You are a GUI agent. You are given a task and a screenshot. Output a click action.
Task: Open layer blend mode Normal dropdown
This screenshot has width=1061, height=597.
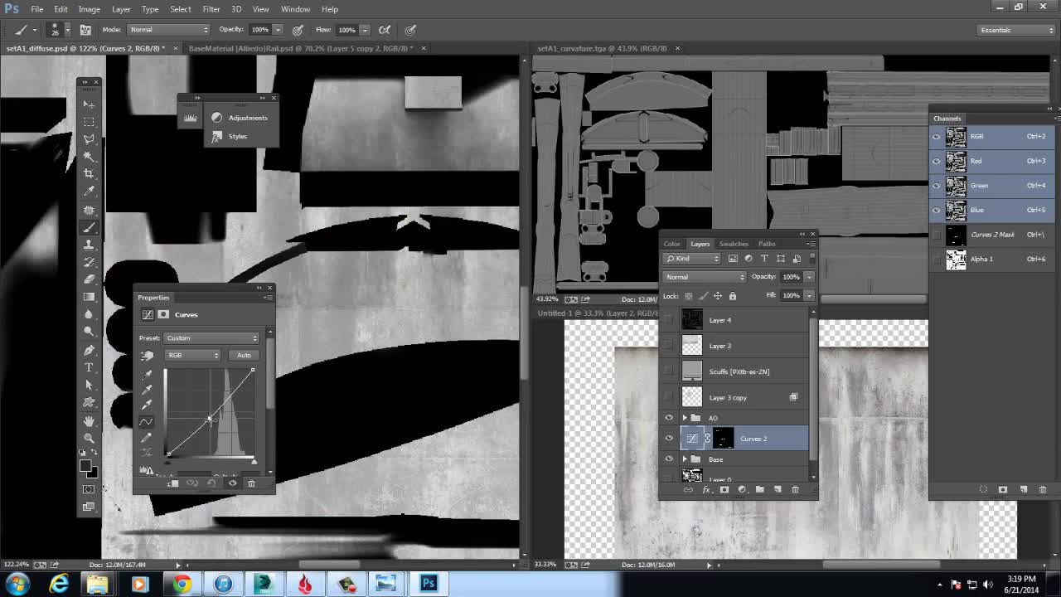tap(704, 277)
